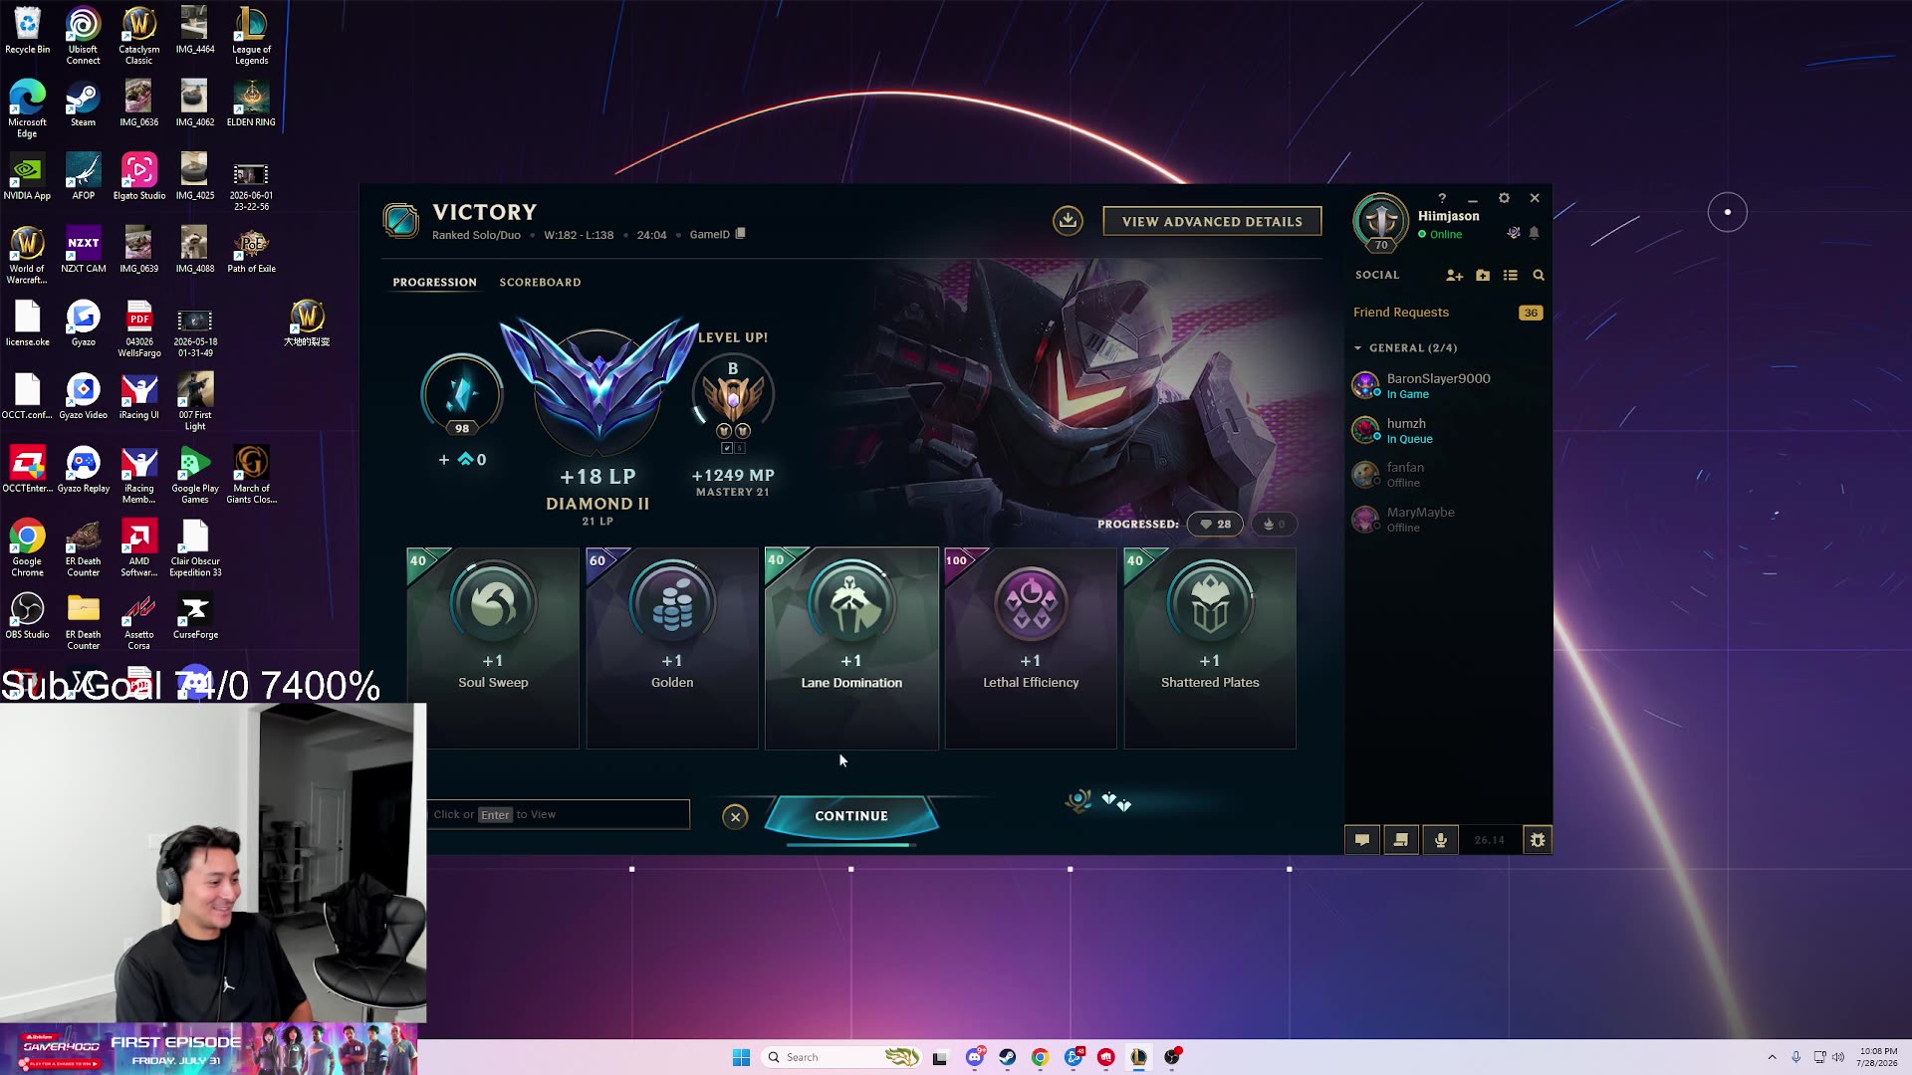The image size is (1912, 1075).
Task: Select offline friend MaryMaybe
Action: tap(1448, 520)
